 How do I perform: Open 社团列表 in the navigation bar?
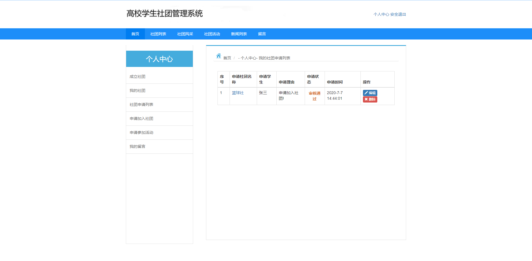coord(158,34)
